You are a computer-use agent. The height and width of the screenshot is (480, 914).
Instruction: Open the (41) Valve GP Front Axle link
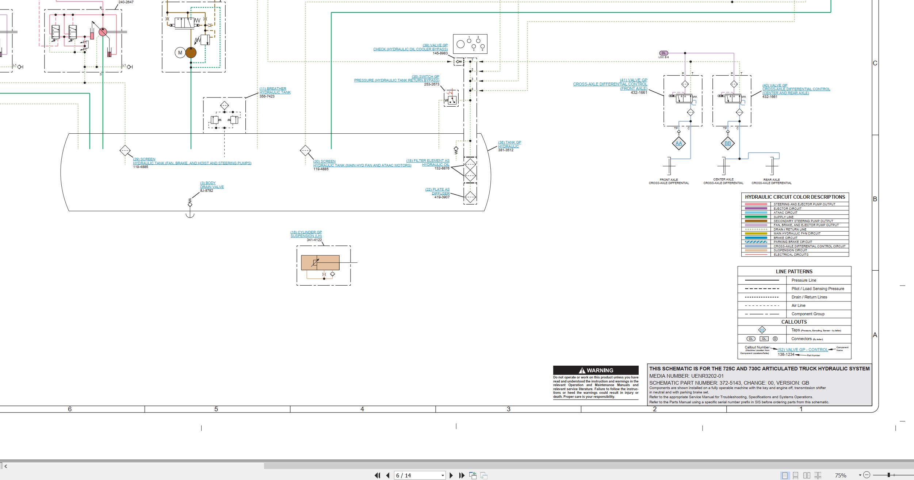(x=610, y=84)
